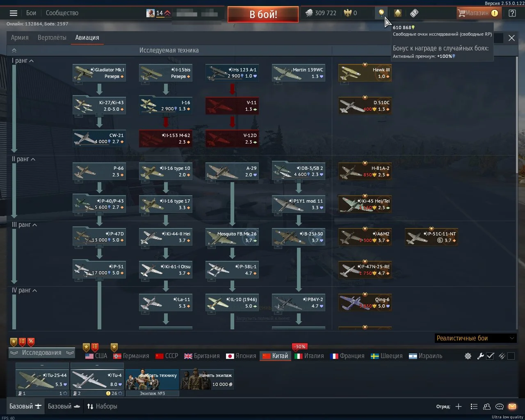Viewport: 525px width, 420px height.
Task: Switch to the Вертолёты tab
Action: [x=52, y=38]
